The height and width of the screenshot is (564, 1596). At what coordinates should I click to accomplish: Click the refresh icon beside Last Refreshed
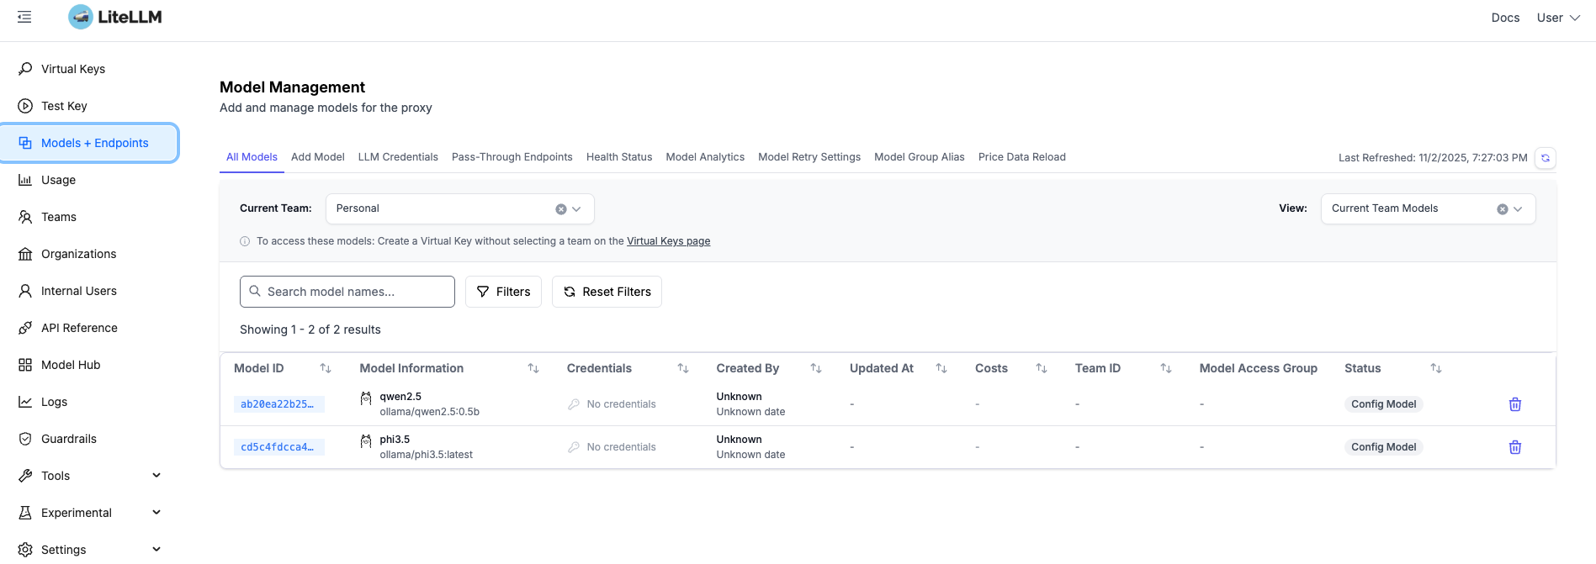(x=1545, y=158)
